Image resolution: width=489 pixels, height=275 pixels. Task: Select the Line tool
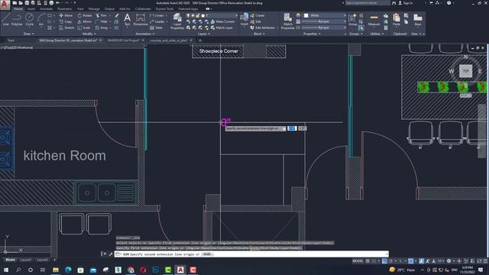(x=5, y=19)
